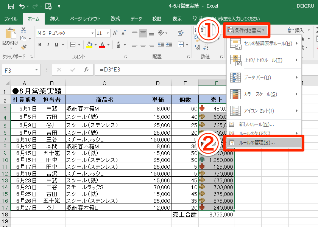The height and width of the screenshot is (227, 318).
Task: Click the Save icon in quick access toolbar
Action: (11, 6)
